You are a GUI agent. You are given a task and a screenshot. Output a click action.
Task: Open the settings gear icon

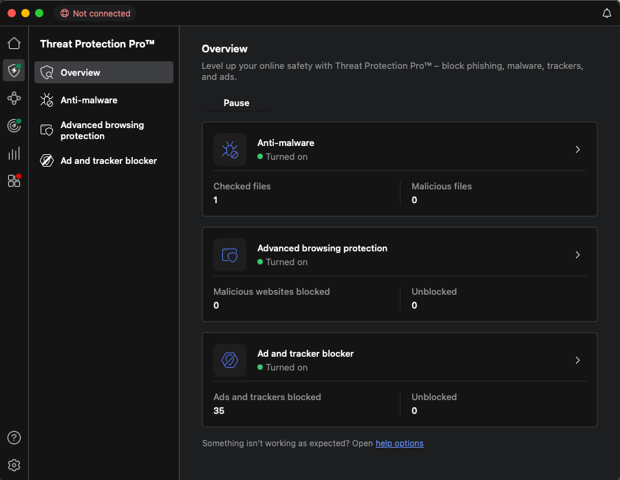coord(14,465)
